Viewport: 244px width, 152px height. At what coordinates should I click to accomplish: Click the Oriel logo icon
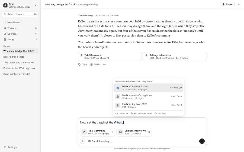tap(5, 5)
